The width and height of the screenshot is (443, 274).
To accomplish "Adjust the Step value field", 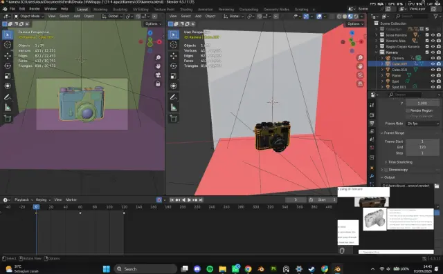I will click(x=423, y=153).
